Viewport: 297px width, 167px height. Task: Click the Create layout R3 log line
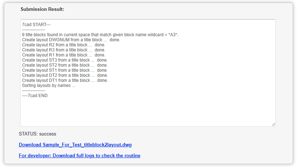64,50
